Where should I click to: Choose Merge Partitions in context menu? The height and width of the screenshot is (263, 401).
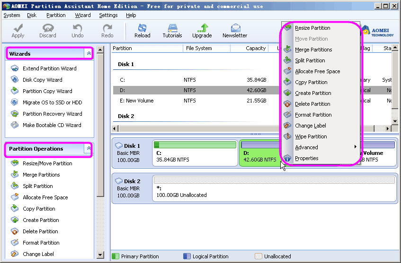point(321,50)
